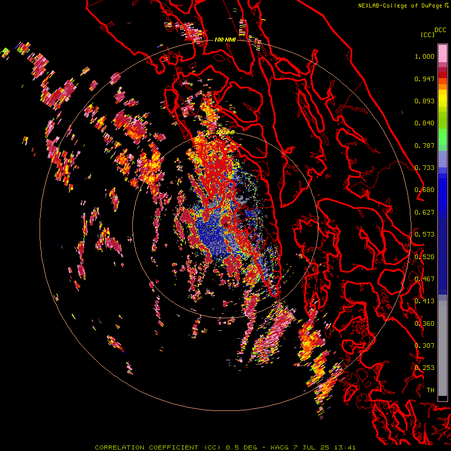Click the 1.000 value on the color scale
Image resolution: width=451 pixels, height=451 pixels.
(424, 56)
